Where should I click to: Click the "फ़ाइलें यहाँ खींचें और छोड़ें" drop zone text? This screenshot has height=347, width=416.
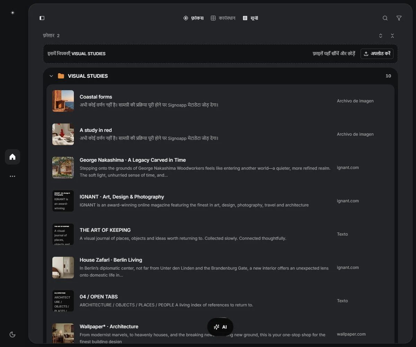[x=334, y=54]
